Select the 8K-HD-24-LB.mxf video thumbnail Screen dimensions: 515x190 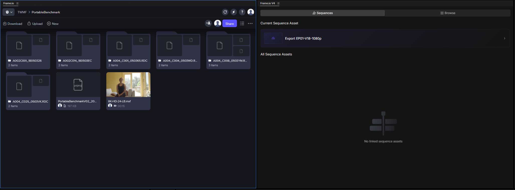tap(128, 85)
